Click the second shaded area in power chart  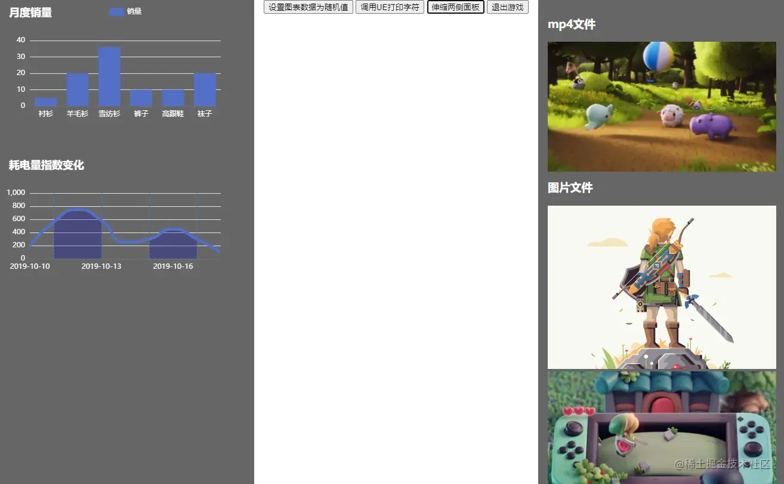pos(173,244)
